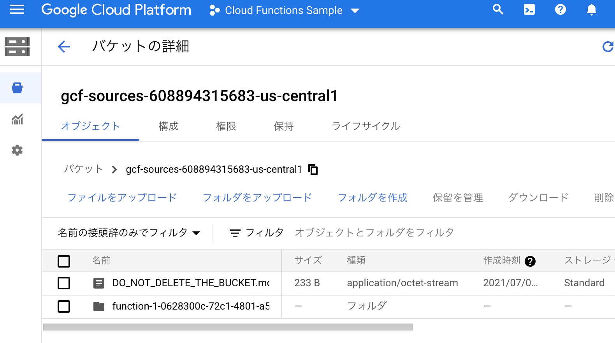This screenshot has height=343, width=615.
Task: Go back with the left arrow
Action: coord(64,47)
